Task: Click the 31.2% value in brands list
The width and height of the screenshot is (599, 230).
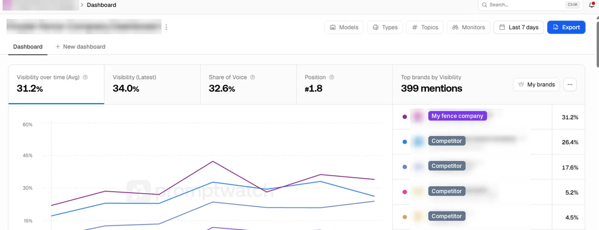Action: 570,117
